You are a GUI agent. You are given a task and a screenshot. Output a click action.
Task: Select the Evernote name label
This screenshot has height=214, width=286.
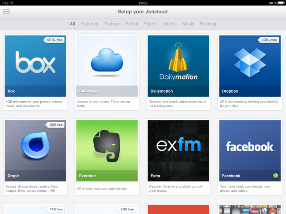88,176
